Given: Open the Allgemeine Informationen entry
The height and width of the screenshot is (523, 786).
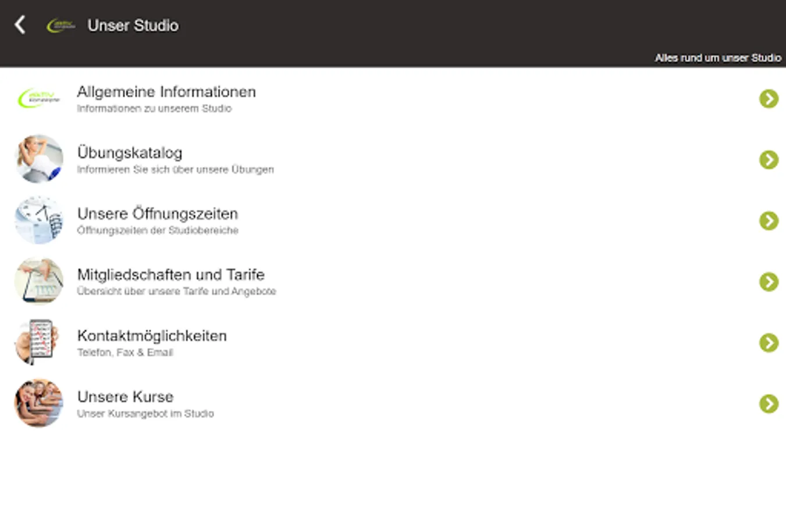Looking at the screenshot, I should 166,92.
